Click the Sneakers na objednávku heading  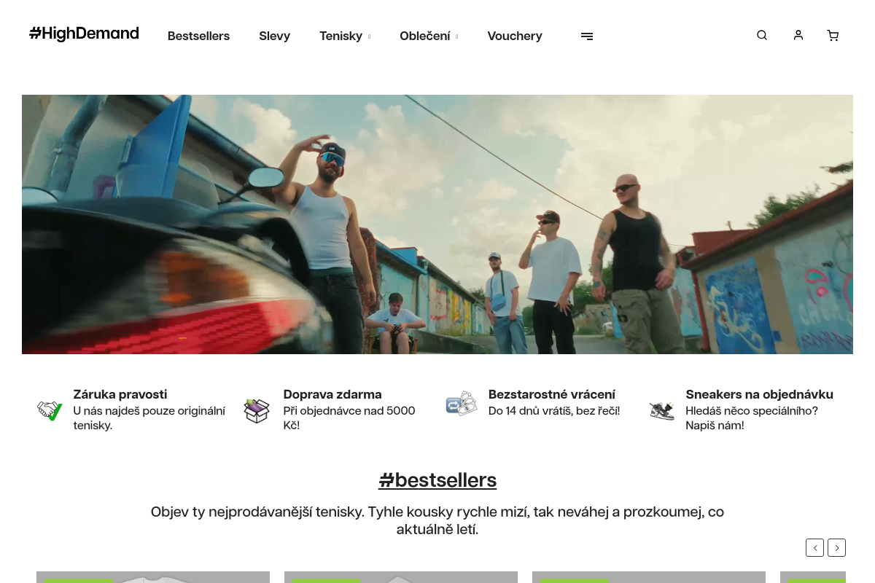(x=759, y=394)
